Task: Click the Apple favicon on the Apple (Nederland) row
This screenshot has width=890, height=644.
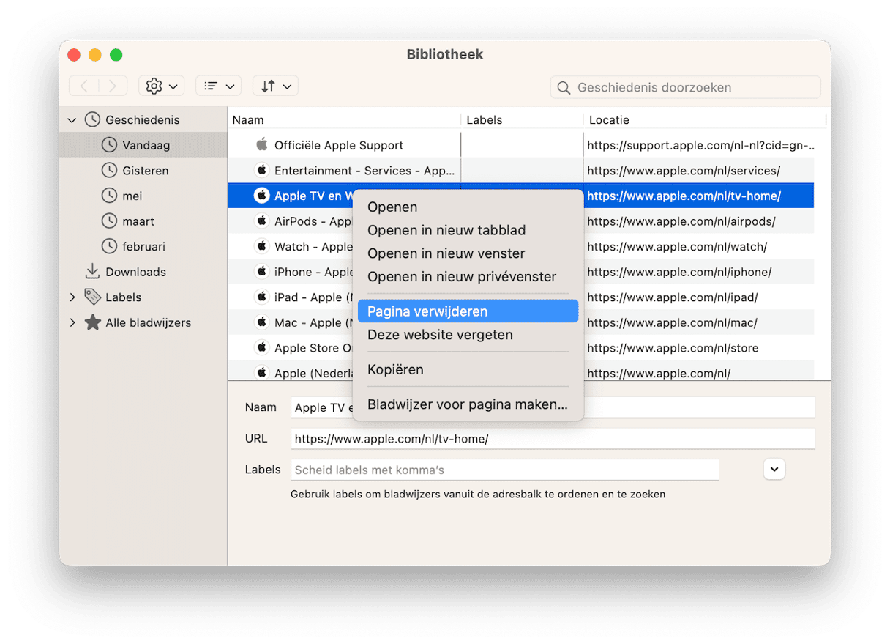Action: [261, 372]
